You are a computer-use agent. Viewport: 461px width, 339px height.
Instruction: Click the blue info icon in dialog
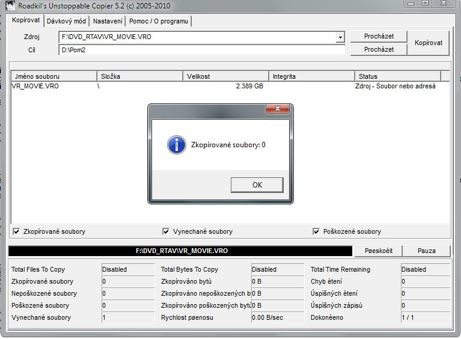click(x=176, y=145)
